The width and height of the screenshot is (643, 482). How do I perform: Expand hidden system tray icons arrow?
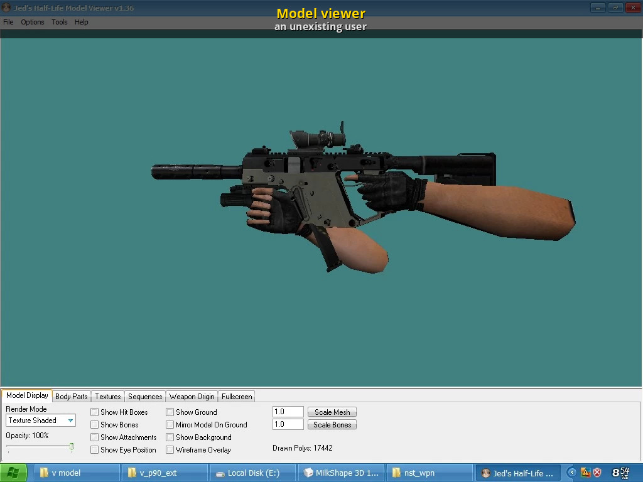(x=572, y=473)
